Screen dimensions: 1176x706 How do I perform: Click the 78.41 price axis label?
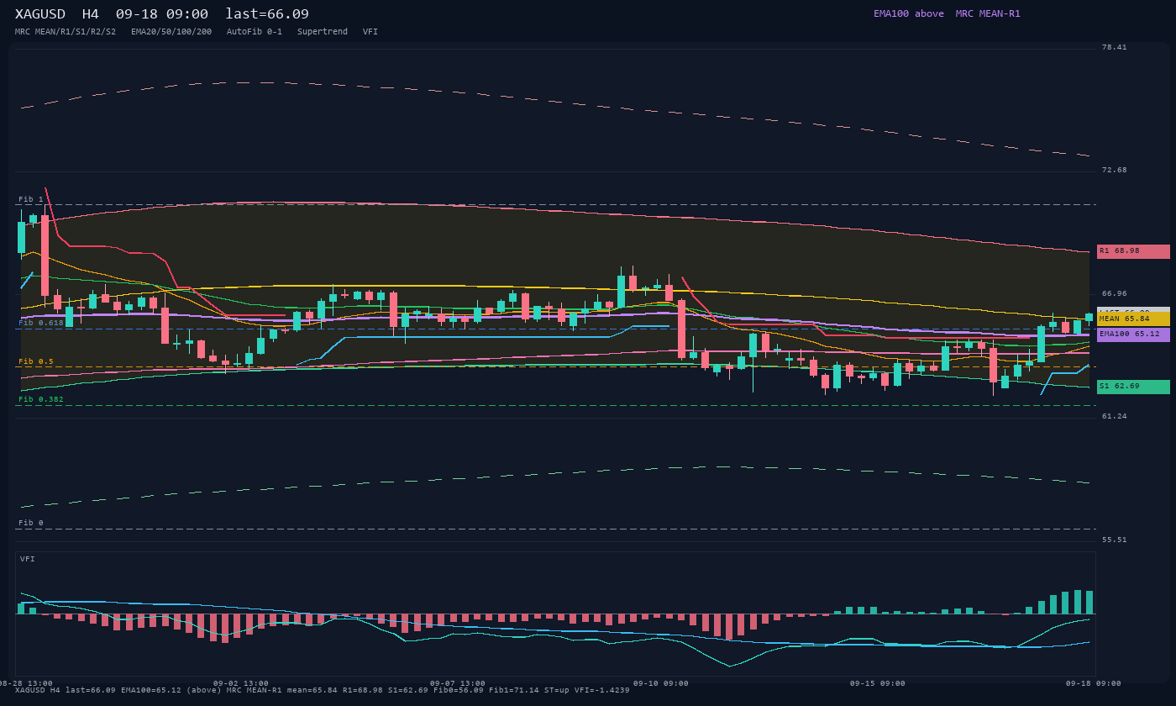tap(1115, 48)
